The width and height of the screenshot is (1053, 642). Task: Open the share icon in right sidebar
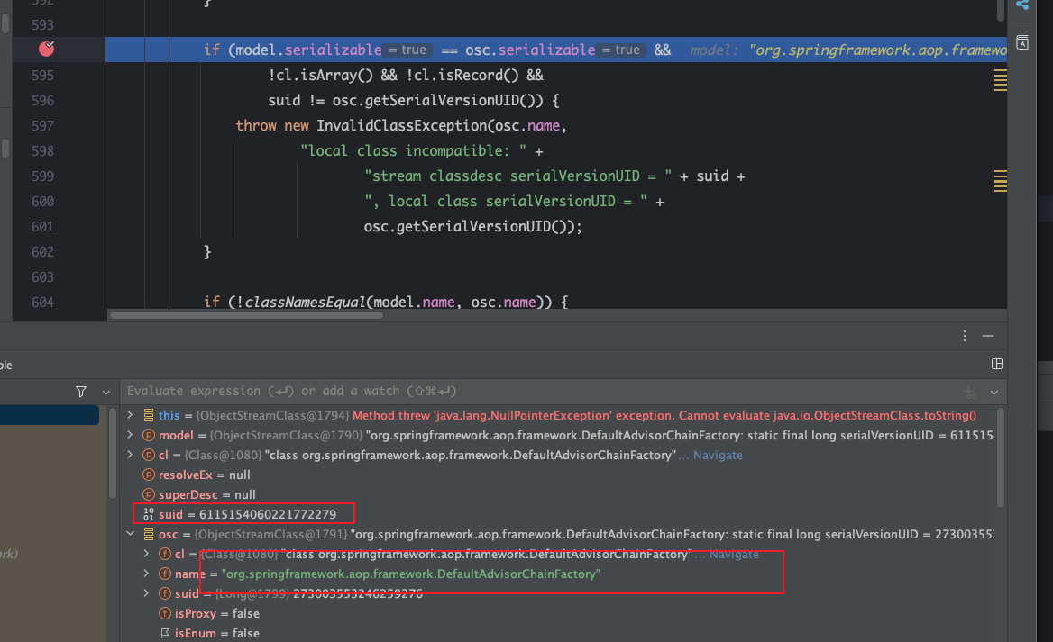[1022, 5]
